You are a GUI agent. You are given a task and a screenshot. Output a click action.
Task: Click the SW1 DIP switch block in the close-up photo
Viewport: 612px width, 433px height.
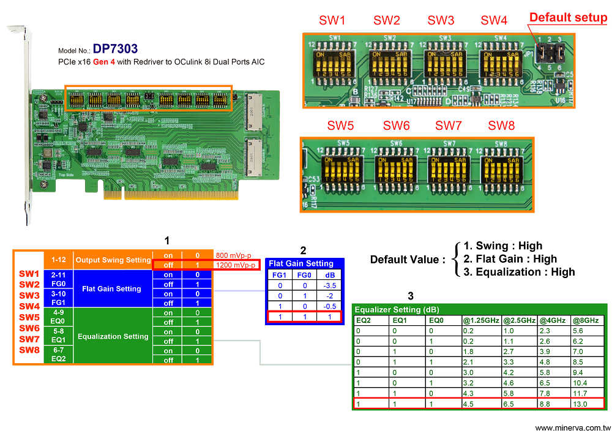pos(334,64)
